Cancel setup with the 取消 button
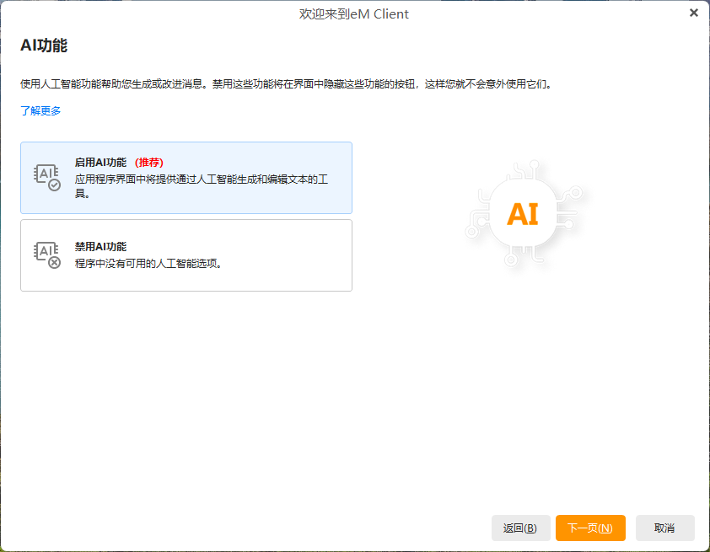Screen dimensions: 710x552 tap(664, 528)
